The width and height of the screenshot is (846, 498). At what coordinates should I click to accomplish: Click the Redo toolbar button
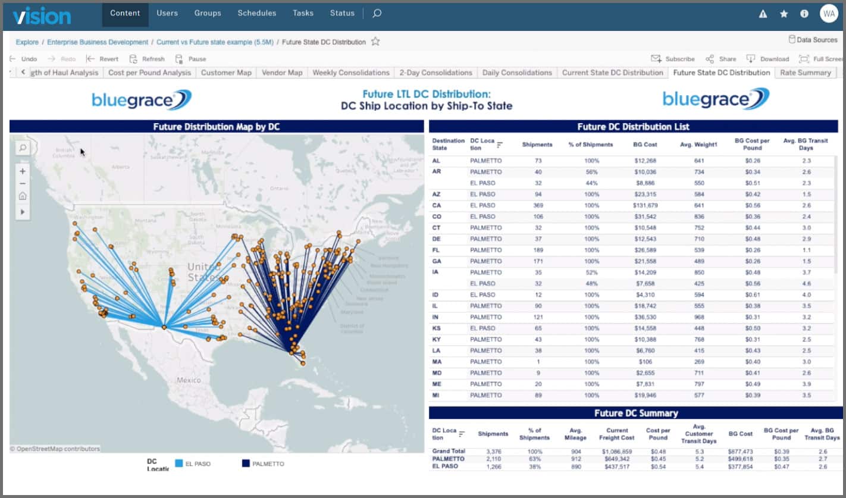(61, 59)
